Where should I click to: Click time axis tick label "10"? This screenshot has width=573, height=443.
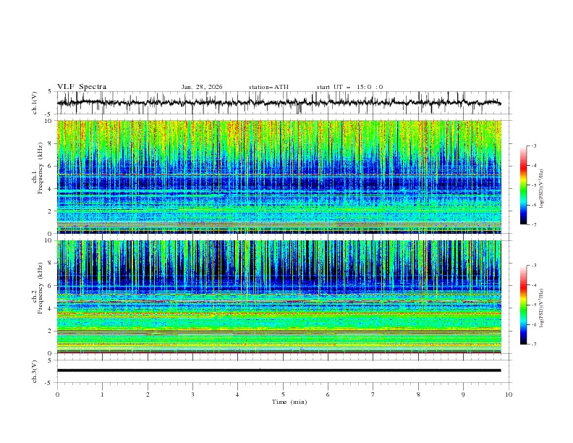point(509,395)
